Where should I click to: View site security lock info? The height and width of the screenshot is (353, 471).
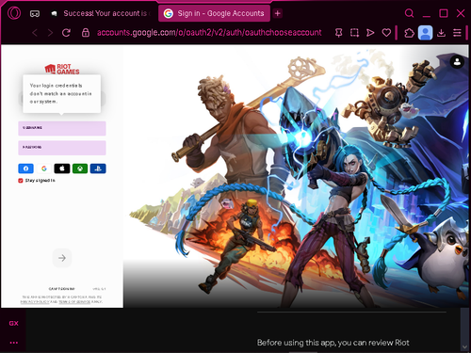(x=86, y=33)
